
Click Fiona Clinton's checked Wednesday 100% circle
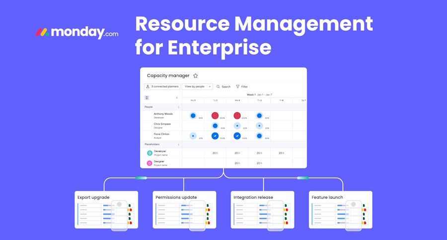(x=237, y=136)
